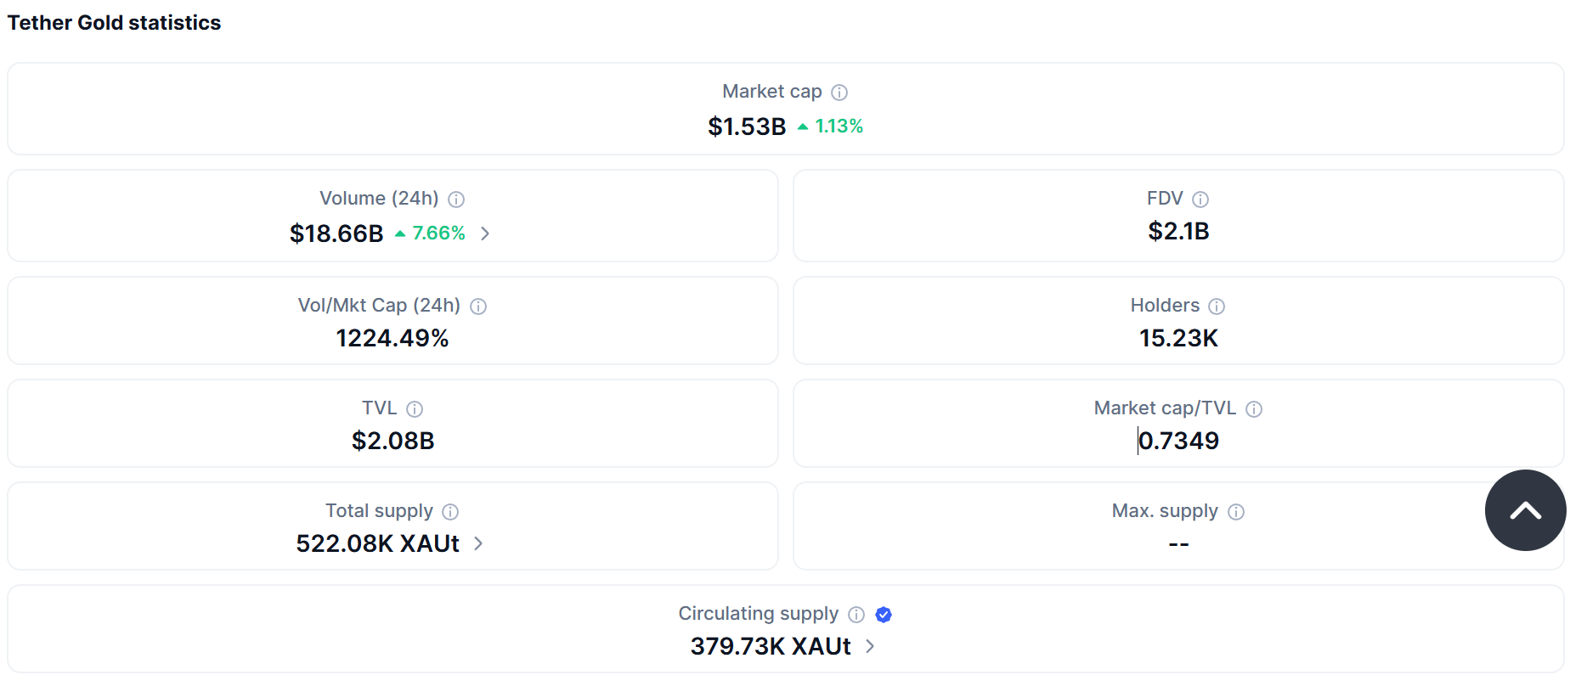Click the scroll-to-top round button

1525,510
